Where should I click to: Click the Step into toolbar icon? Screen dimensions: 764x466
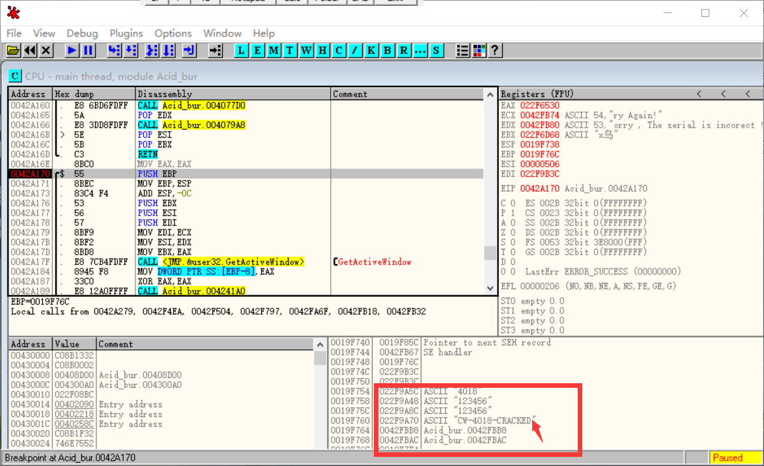pos(114,50)
